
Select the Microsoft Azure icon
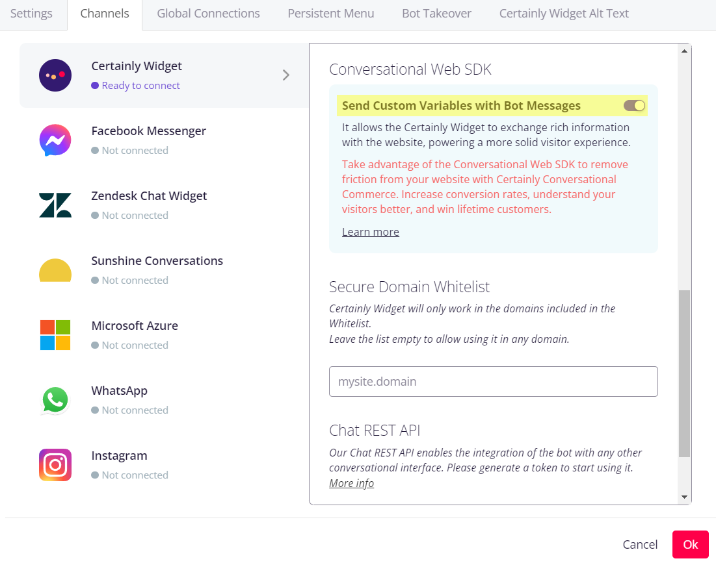pos(55,335)
